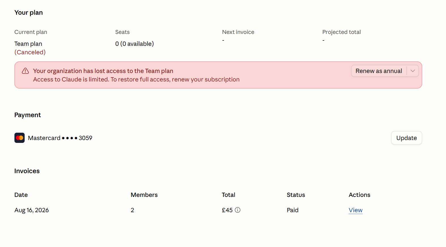
Task: Click the 'Actions' column header
Action: pos(359,195)
